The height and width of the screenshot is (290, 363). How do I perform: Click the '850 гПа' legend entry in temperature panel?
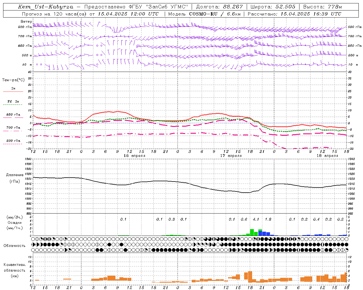pos(13,115)
